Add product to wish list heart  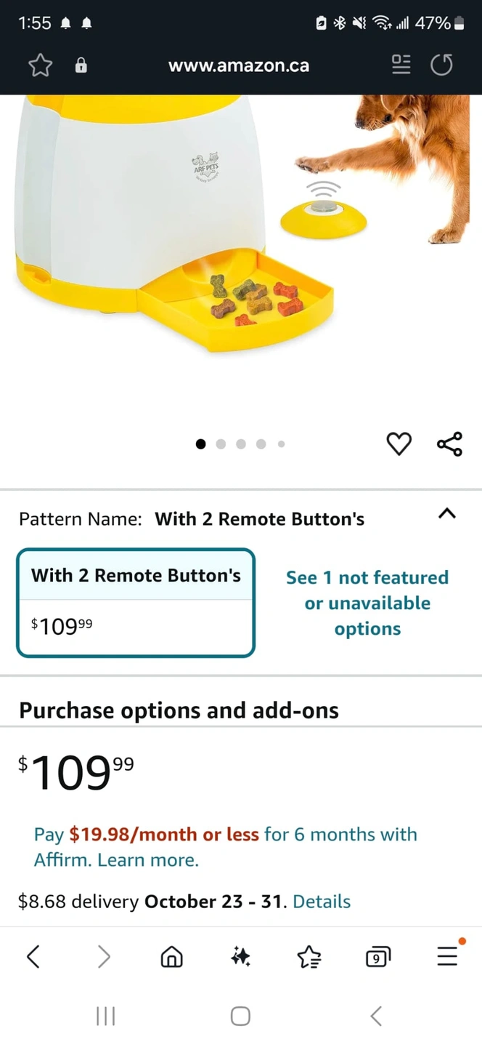click(x=399, y=444)
